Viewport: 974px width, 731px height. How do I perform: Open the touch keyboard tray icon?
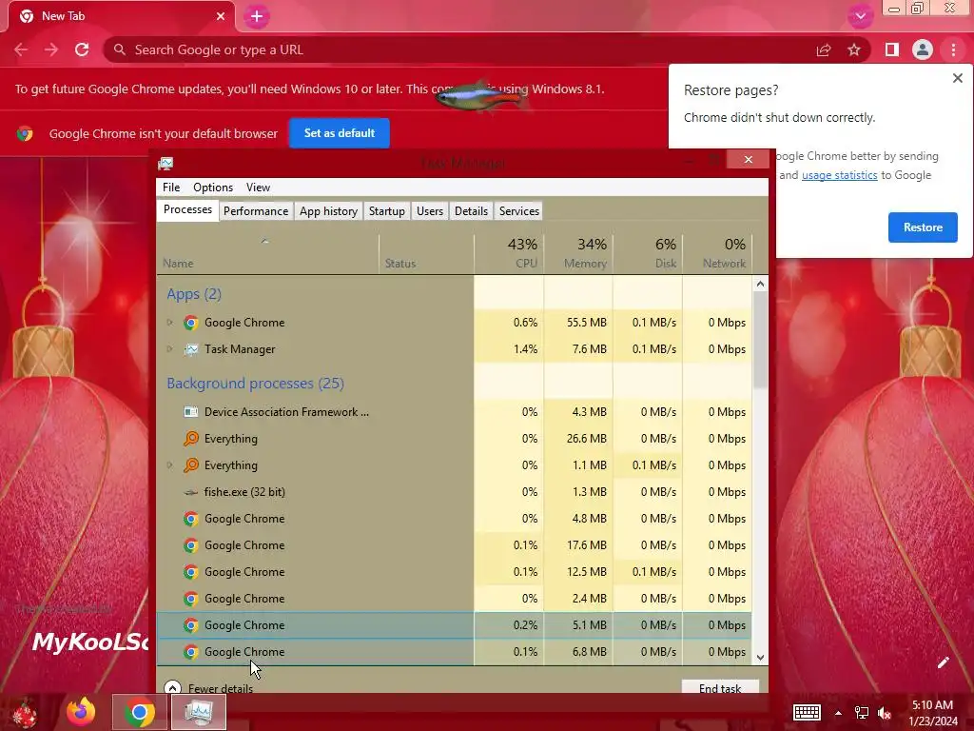807,712
